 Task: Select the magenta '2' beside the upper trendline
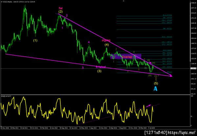67,16
